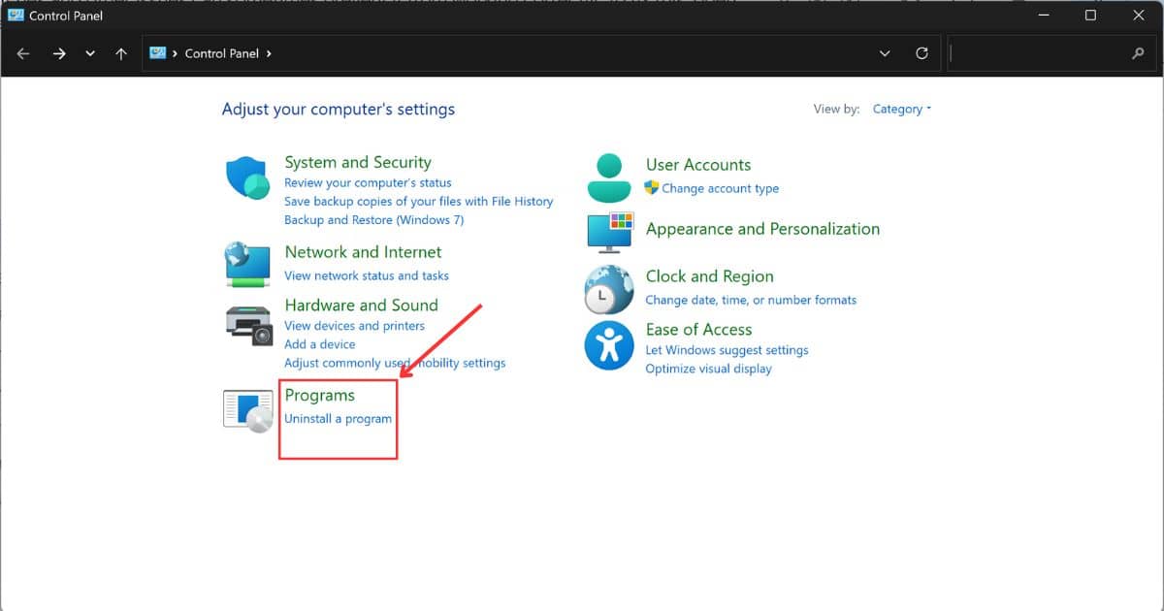Expand the address bar history dropdown
The image size is (1164, 611).
[x=885, y=54]
